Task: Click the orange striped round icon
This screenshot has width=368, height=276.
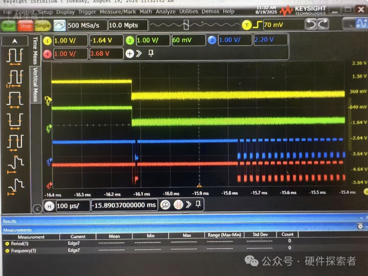Action: (178, 205)
